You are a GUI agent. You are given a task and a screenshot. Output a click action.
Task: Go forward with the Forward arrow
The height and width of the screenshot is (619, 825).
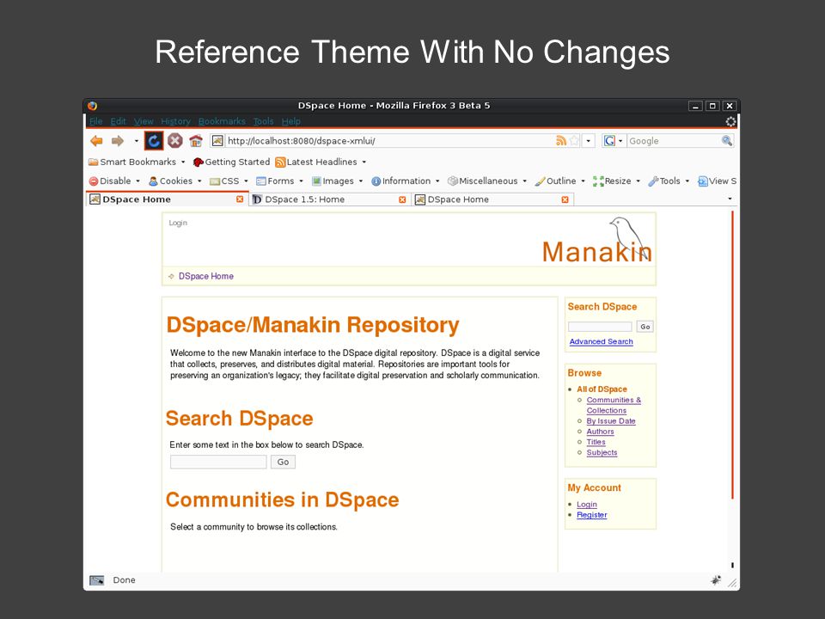click(x=118, y=140)
